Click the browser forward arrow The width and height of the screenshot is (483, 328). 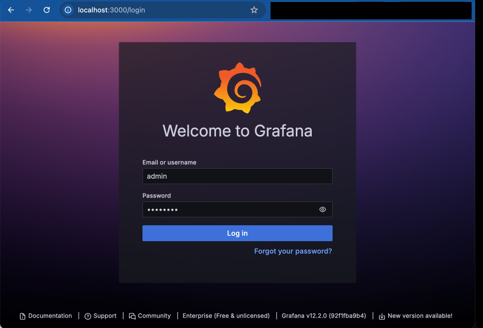tap(28, 9)
